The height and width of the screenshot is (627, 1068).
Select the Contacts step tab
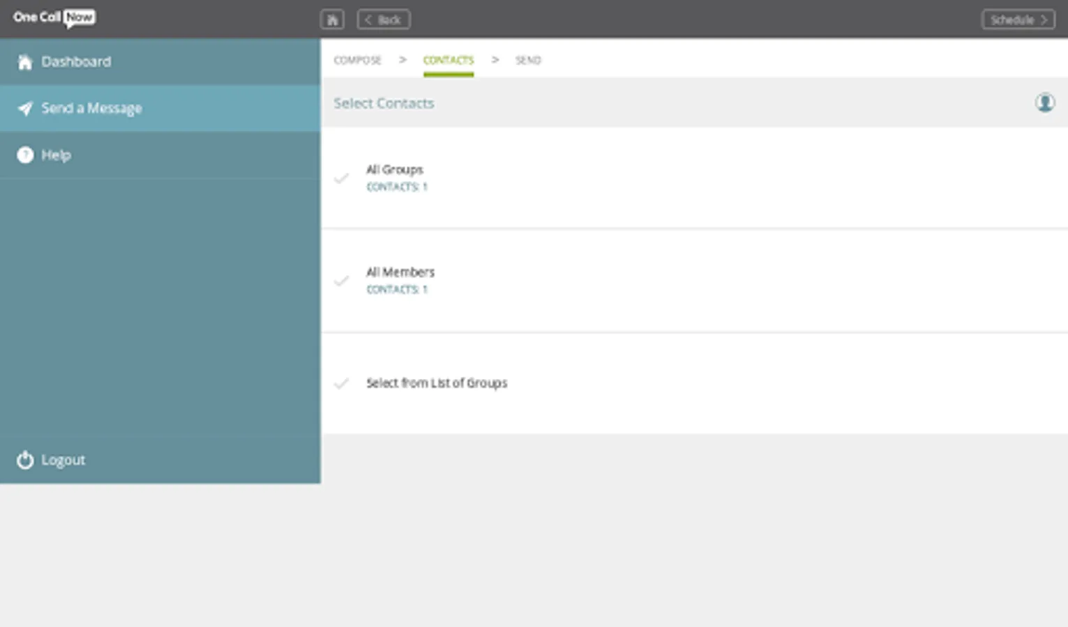[x=449, y=60]
